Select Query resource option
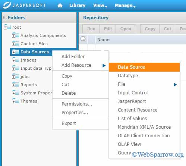Viewport: 186px width, 166px height. coord(144,153)
